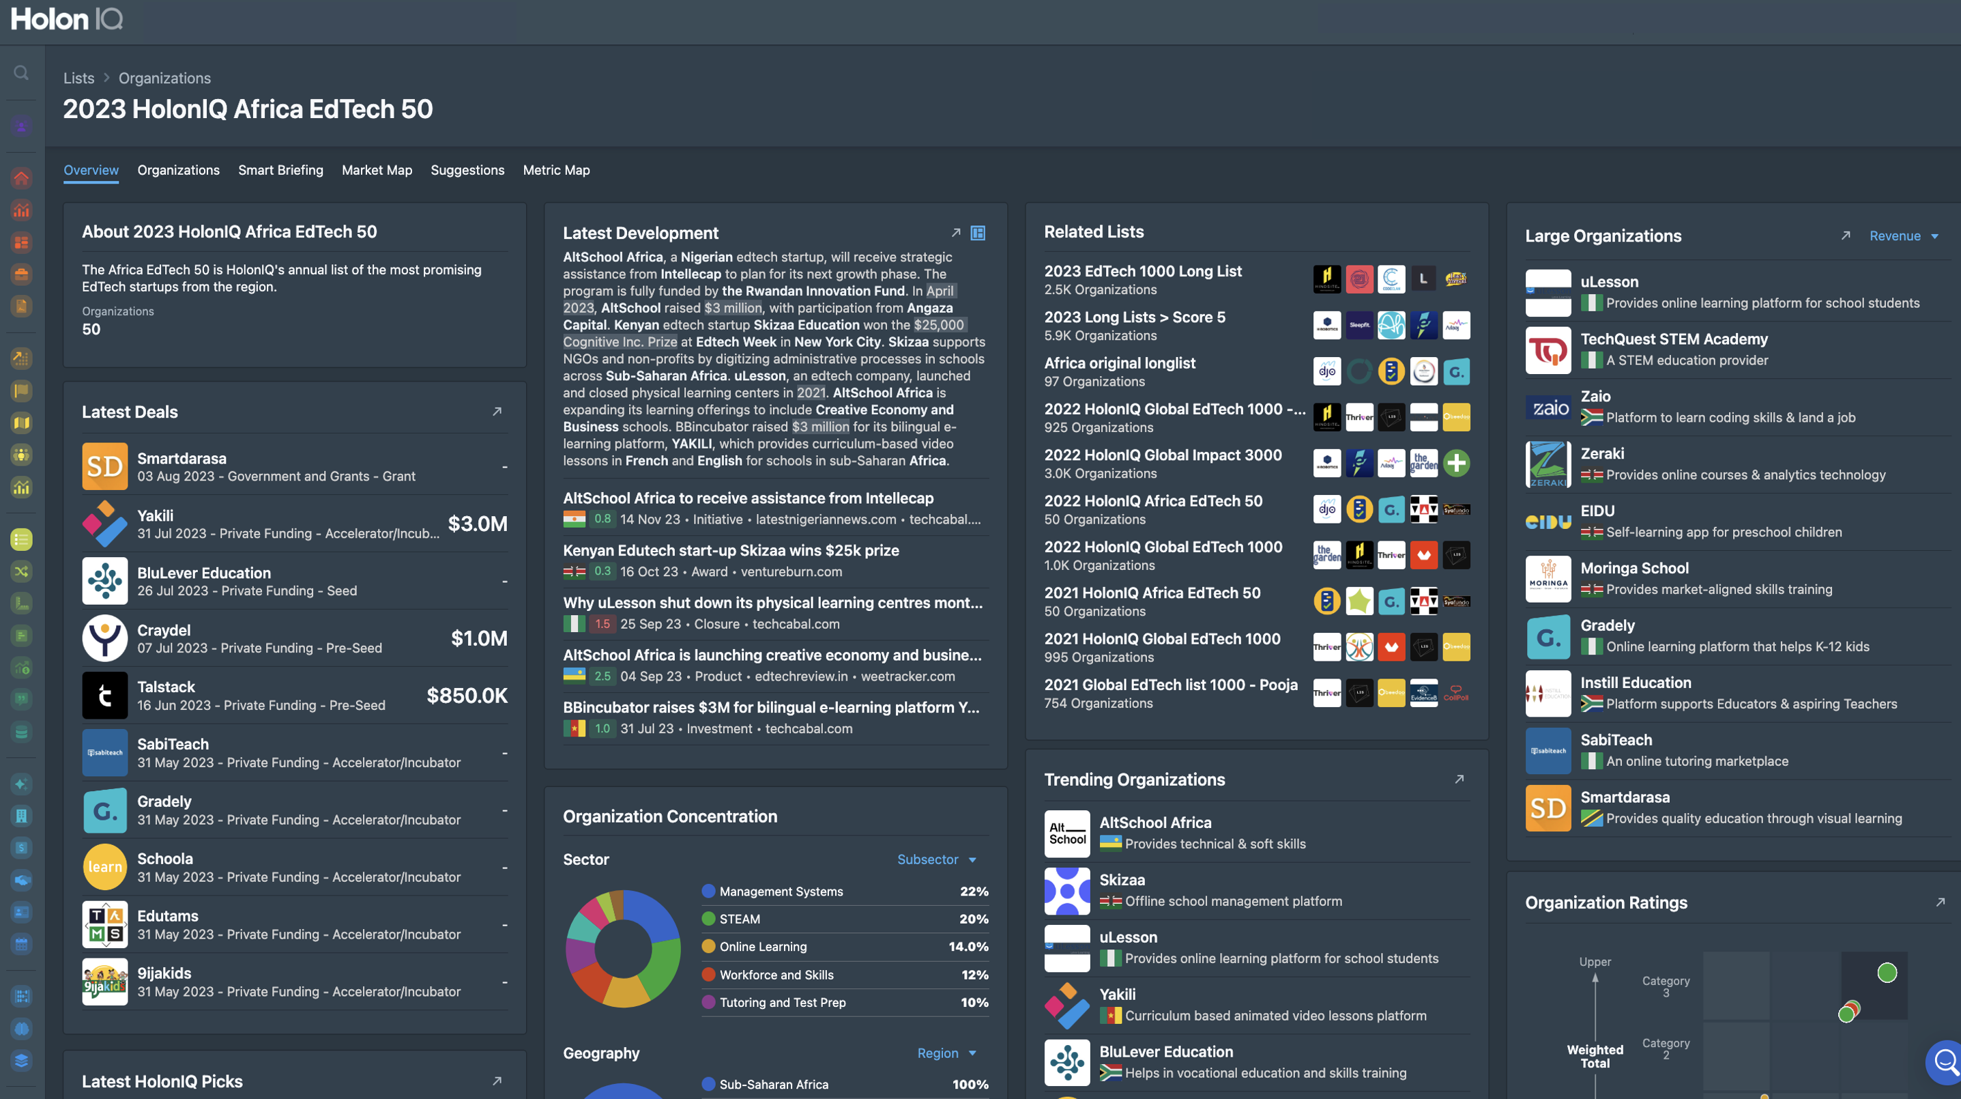Open the red home icon in sidebar
Screen dimensions: 1961x1099
click(21, 178)
